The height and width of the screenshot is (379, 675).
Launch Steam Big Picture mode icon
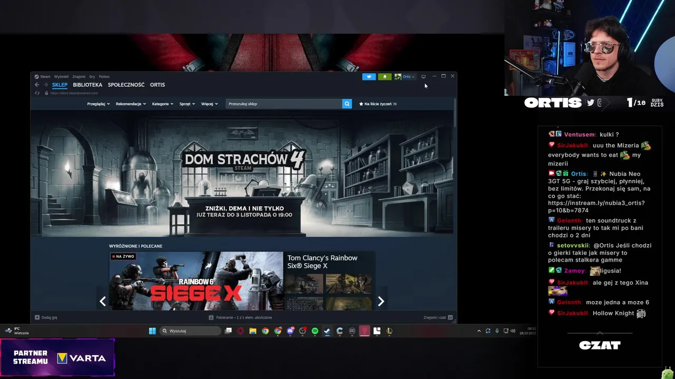423,76
